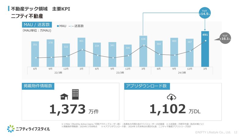Click the 万DL unit text
244x137 pixels.
point(195,111)
